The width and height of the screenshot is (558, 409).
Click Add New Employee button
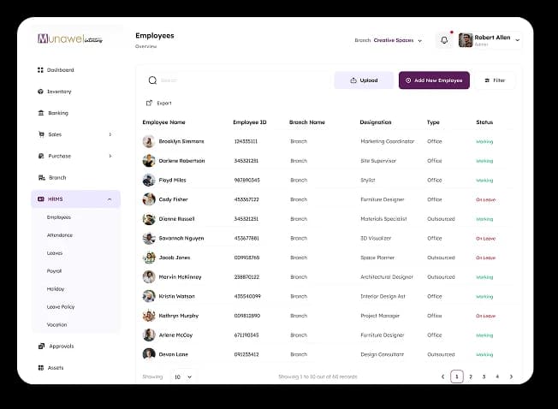tap(434, 80)
